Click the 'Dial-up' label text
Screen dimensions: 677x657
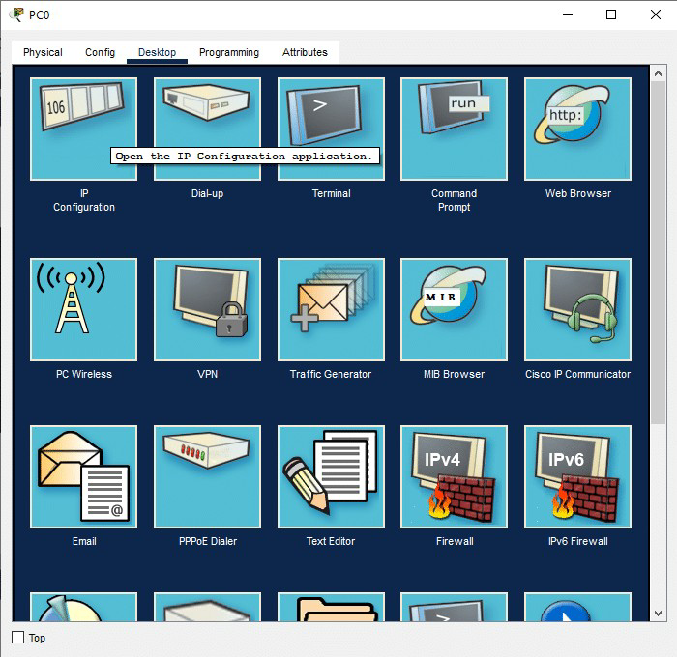pyautogui.click(x=208, y=193)
